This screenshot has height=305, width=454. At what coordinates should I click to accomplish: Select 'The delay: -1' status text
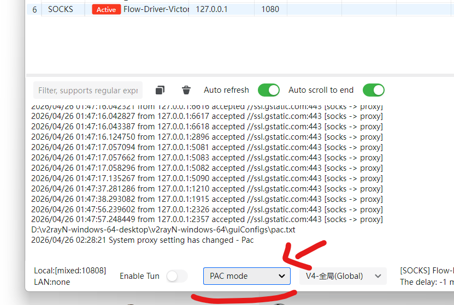pyautogui.click(x=427, y=282)
